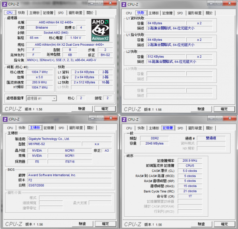Screen dimensions: 238x229
Task: Click 驗證 button in the top-left CPU window
Action: (82, 109)
